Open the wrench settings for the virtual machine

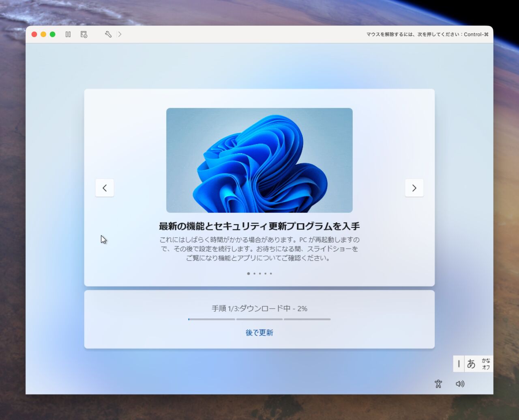pyautogui.click(x=108, y=35)
